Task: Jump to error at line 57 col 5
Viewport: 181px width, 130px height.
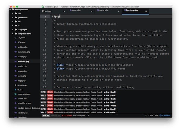Action: point(110,106)
